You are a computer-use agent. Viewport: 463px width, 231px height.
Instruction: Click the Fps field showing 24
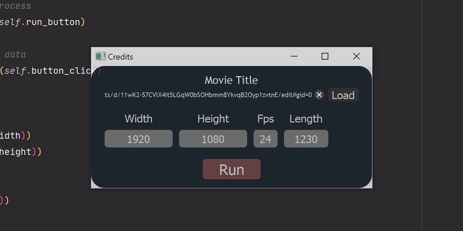point(266,139)
